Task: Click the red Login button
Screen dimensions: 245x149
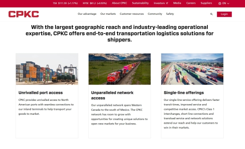Action: [x=224, y=14]
